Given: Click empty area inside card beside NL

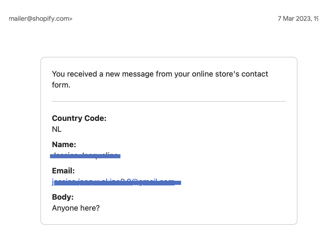Looking at the screenshot, I should [176, 129].
